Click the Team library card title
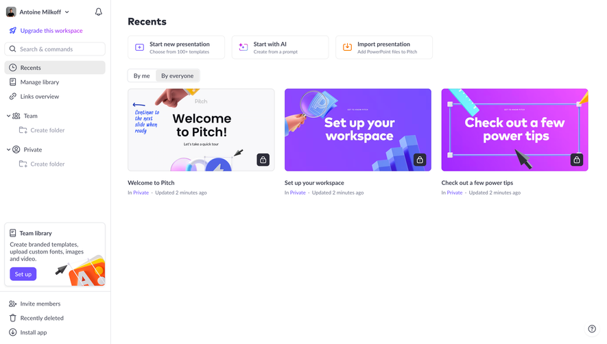Viewport: 607px width, 344px height. (x=36, y=234)
